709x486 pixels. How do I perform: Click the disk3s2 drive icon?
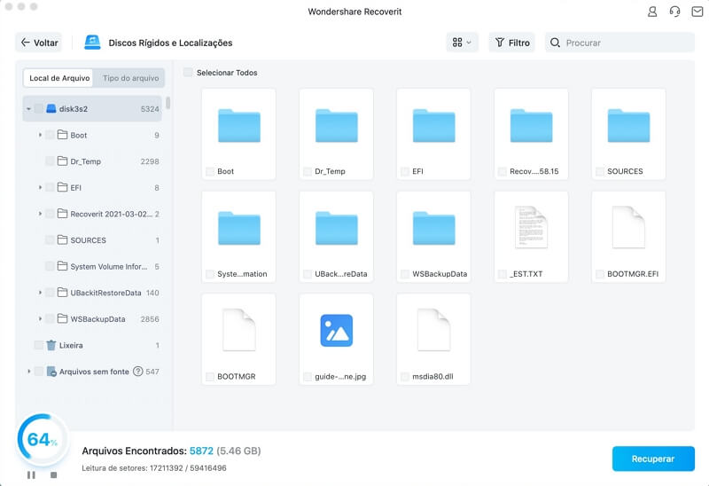pos(51,108)
